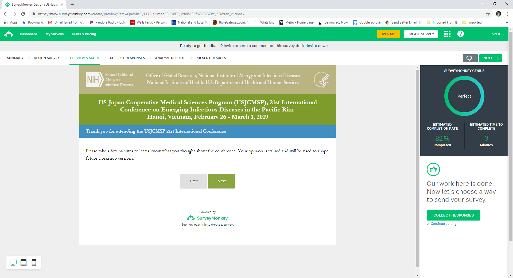Expand the SPEB account dropdown

pos(498,34)
